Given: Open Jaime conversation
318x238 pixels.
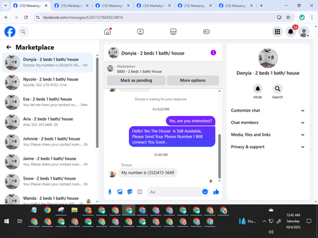Looking at the screenshot, I should [x=48, y=161].
